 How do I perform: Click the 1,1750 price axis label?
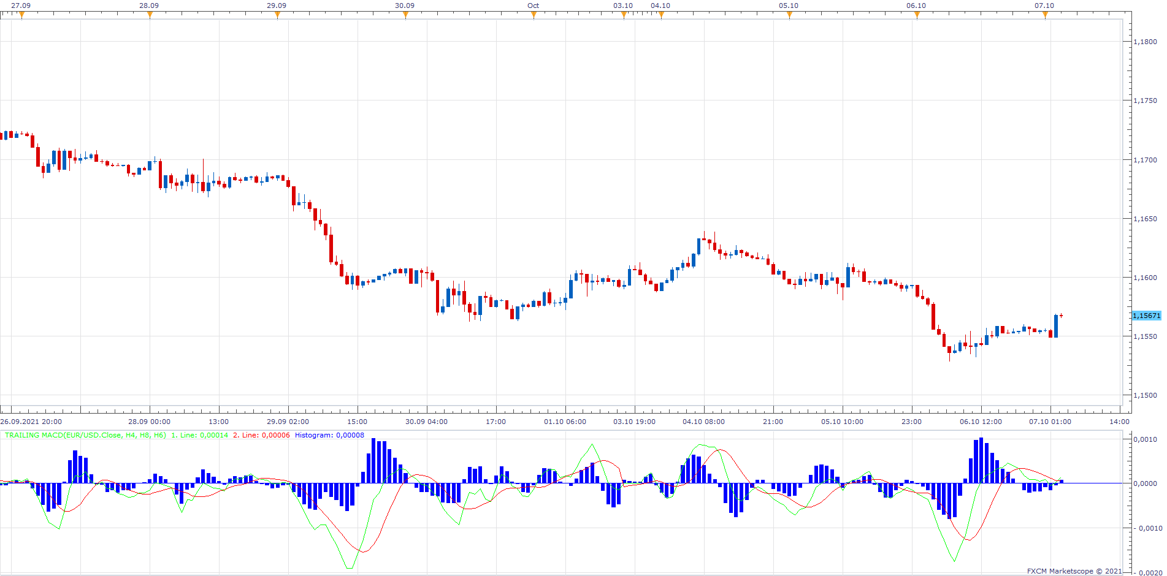click(1145, 100)
